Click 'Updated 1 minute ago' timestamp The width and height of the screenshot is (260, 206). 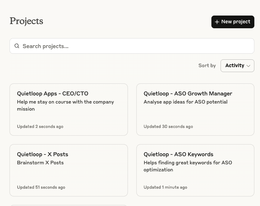(165, 187)
